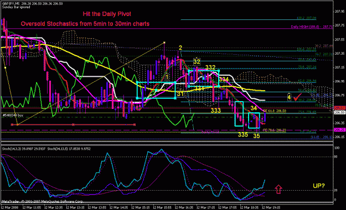Click the '12 Mar 2008' time axis label
This screenshot has height=210, width=346.
10,208
